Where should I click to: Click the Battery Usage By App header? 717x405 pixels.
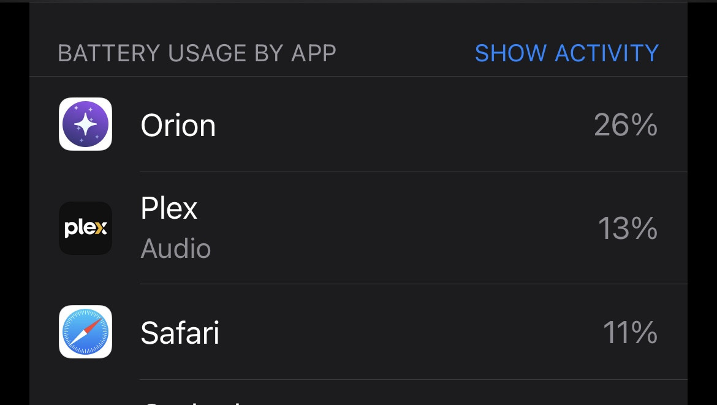click(x=197, y=53)
